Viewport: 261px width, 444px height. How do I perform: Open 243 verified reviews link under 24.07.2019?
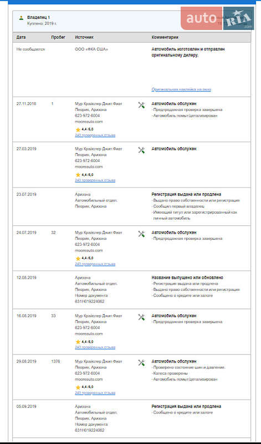(x=95, y=264)
